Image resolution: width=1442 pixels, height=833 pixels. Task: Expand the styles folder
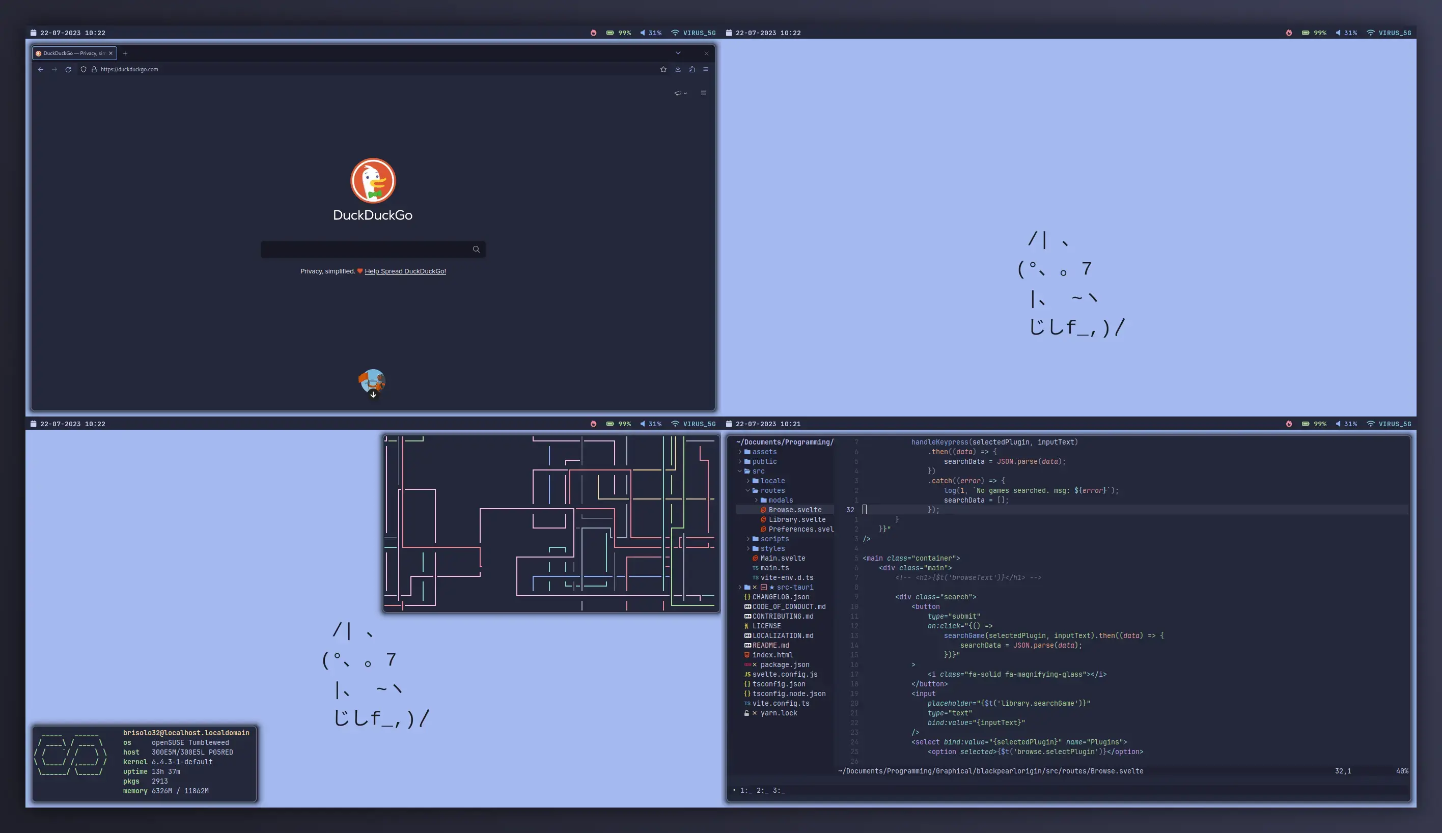click(748, 549)
